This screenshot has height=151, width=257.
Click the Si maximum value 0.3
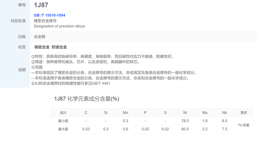[x=106, y=129]
